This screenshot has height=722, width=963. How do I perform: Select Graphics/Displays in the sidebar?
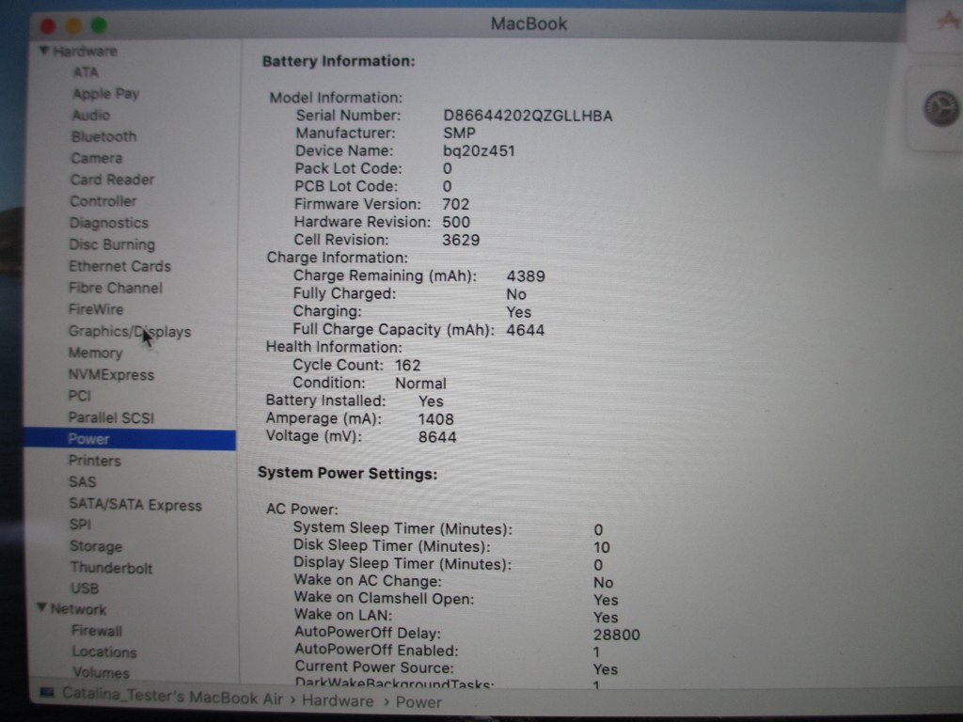click(x=130, y=332)
